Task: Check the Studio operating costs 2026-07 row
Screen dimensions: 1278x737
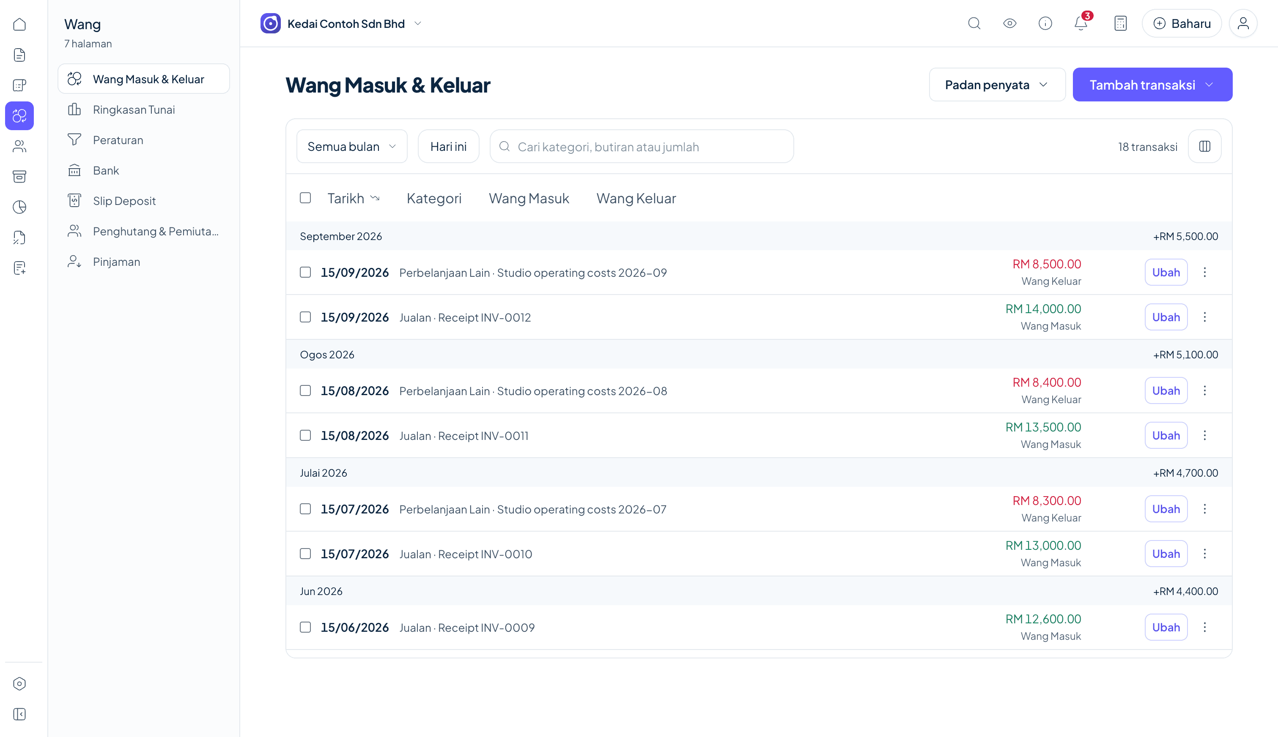Action: [x=305, y=509]
